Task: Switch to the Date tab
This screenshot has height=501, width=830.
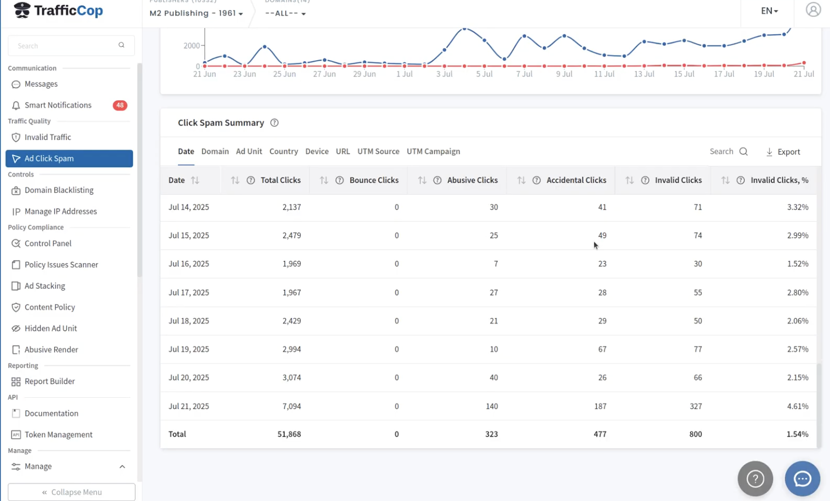Action: click(186, 152)
